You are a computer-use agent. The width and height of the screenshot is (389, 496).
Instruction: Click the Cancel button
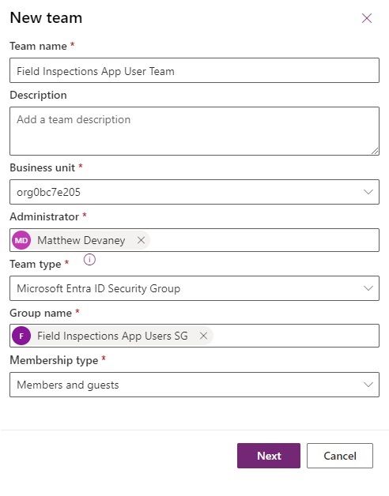click(340, 456)
